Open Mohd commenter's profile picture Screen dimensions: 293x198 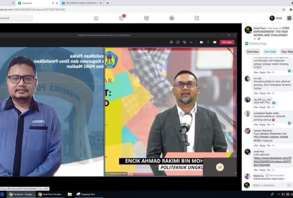(x=247, y=176)
